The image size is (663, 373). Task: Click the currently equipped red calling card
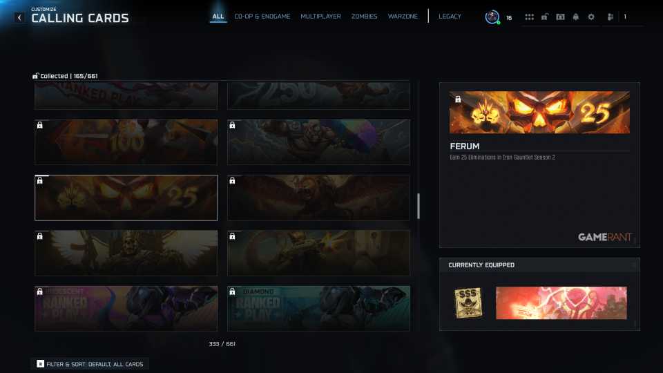[561, 303]
